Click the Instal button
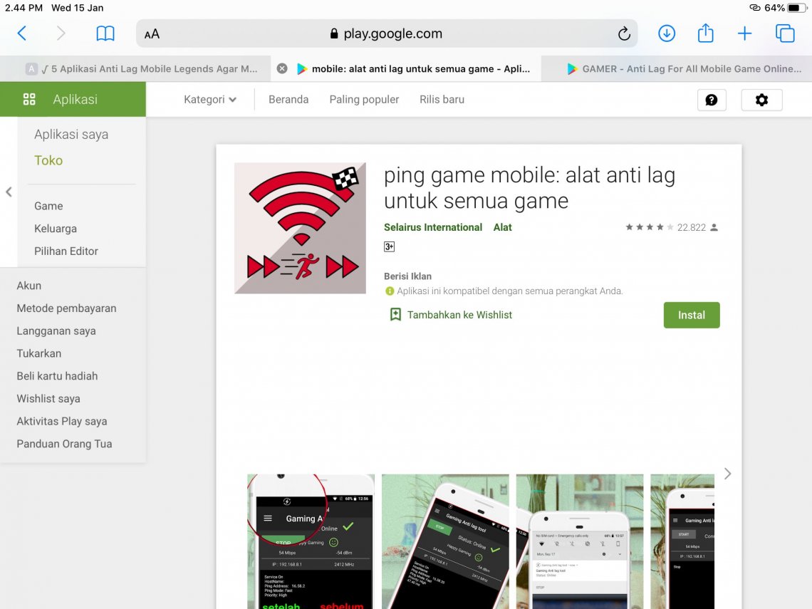The height and width of the screenshot is (609, 812). coord(692,315)
